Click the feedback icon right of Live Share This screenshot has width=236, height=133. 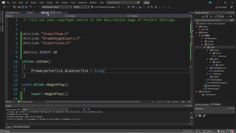(232, 7)
